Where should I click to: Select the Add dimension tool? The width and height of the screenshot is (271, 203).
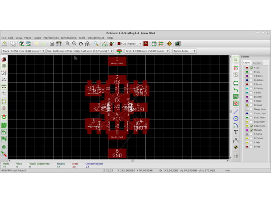[x=236, y=140]
